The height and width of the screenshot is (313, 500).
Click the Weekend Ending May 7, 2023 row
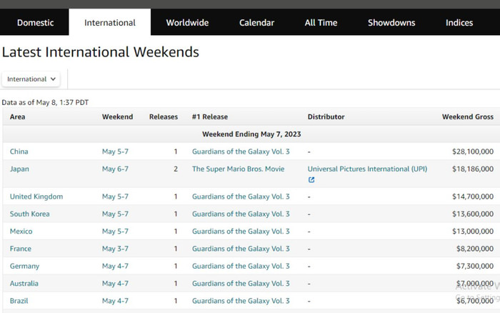[251, 134]
